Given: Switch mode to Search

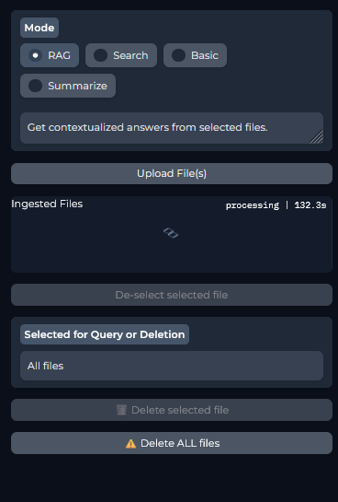Looking at the screenshot, I should click(121, 55).
